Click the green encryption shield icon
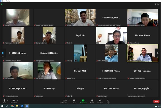This screenshot has width=161, height=108. point(2,4)
